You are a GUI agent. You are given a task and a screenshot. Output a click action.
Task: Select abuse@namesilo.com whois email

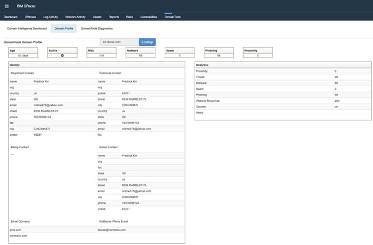pos(111,230)
